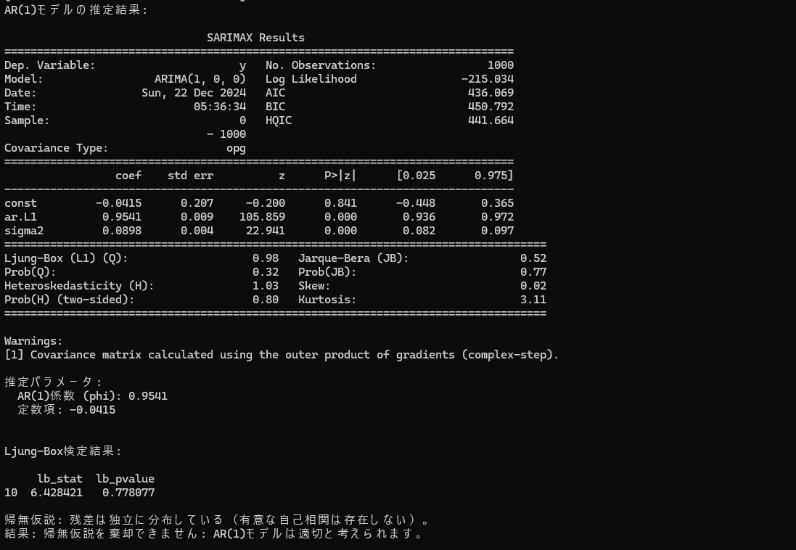Click the Kurtosis value '3.11'
This screenshot has width=796, height=550.
[533, 300]
